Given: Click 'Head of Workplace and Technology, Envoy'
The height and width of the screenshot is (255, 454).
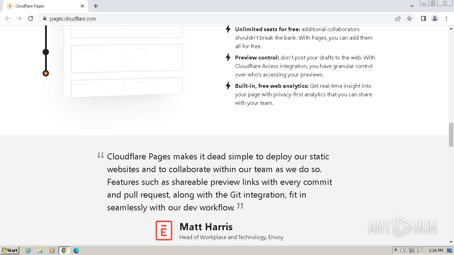Looking at the screenshot, I should click(231, 237).
